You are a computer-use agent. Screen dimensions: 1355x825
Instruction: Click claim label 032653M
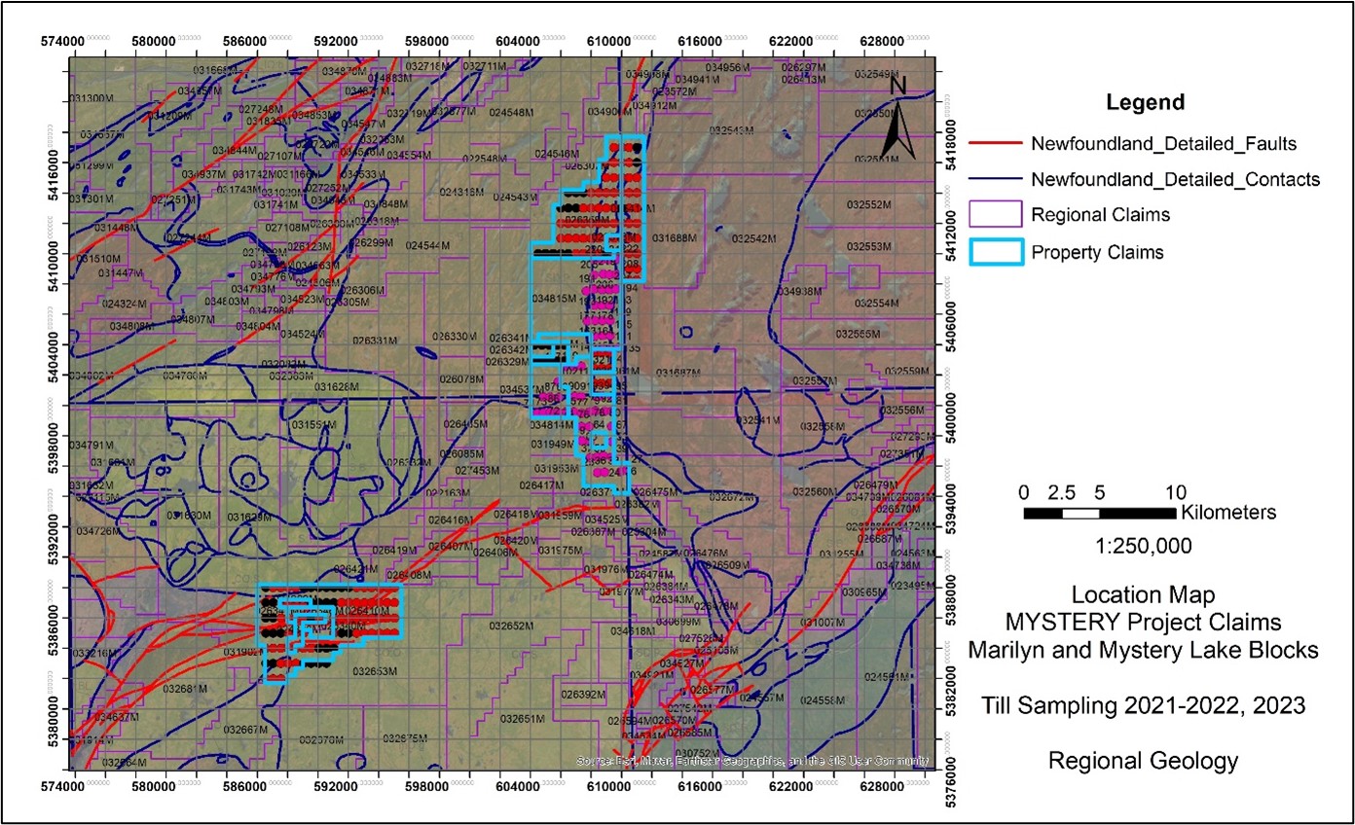(x=376, y=671)
